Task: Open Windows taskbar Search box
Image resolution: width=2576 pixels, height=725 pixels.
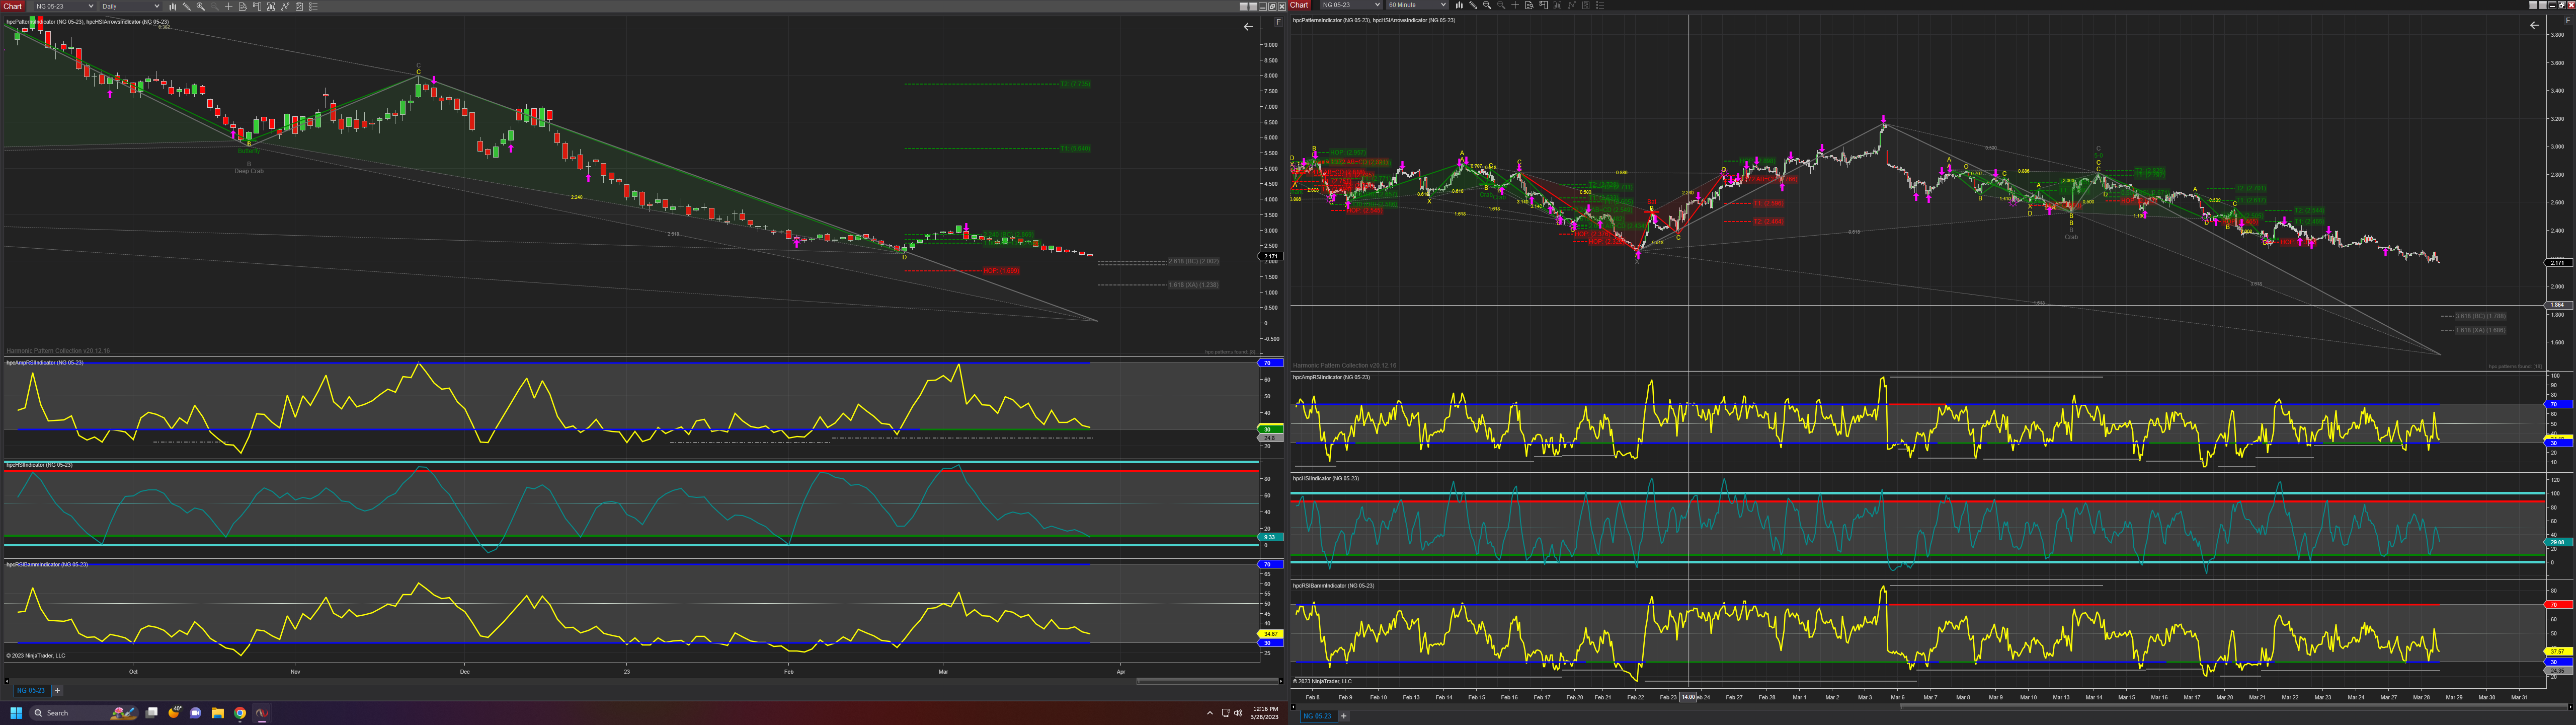Action: click(60, 713)
